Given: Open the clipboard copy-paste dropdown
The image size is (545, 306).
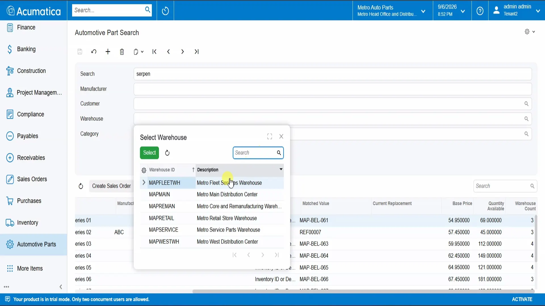Looking at the screenshot, I should point(139,52).
